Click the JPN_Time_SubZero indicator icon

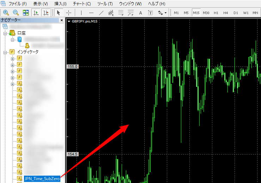pos(20,179)
